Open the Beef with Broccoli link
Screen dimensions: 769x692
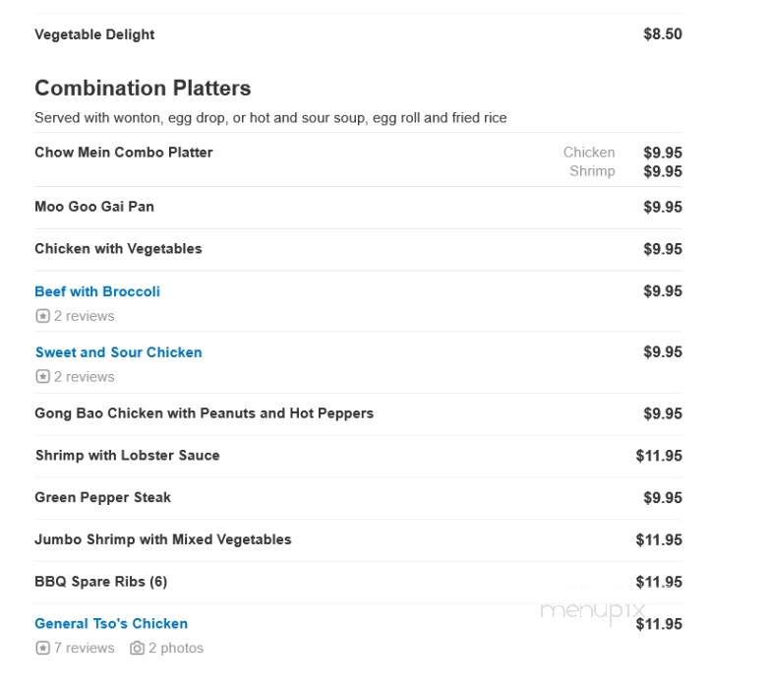tap(97, 291)
